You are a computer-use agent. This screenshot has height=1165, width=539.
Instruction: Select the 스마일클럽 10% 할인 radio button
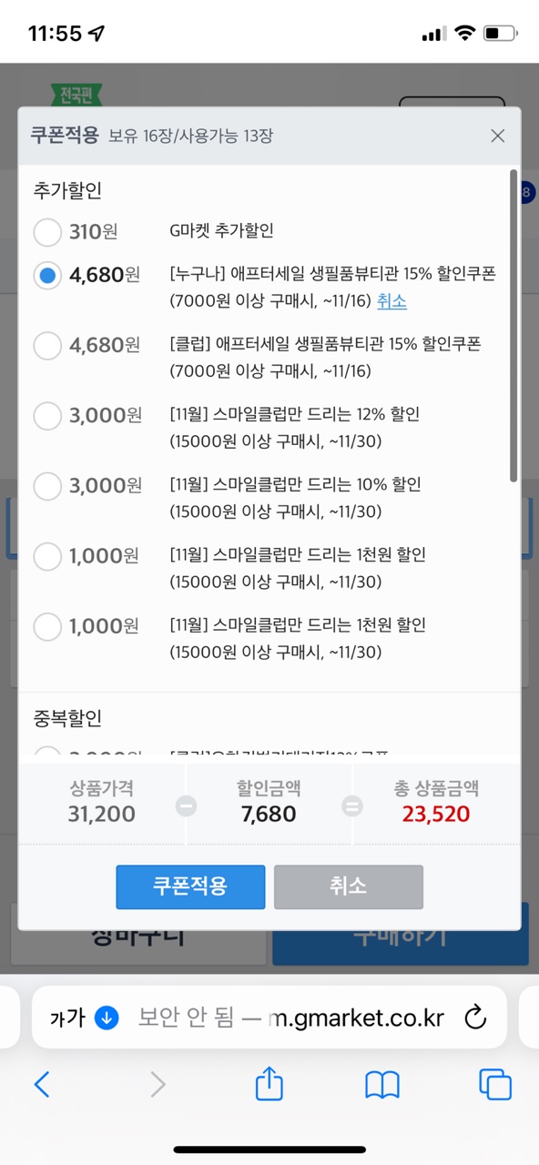pos(47,486)
